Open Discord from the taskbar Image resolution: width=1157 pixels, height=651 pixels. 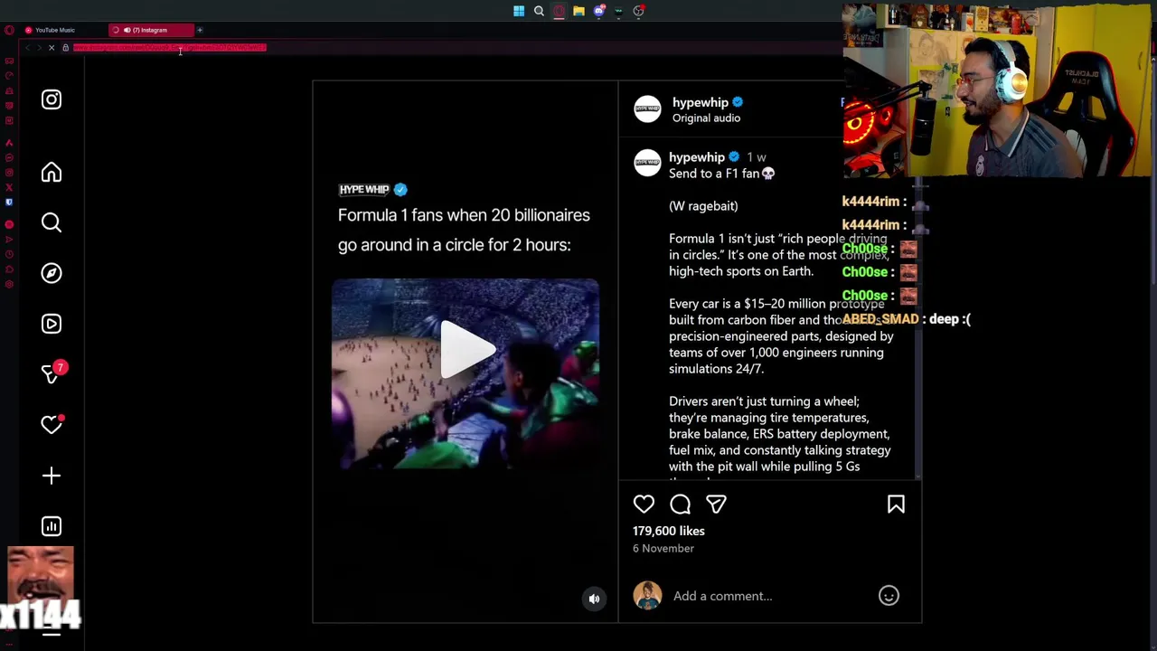click(599, 11)
